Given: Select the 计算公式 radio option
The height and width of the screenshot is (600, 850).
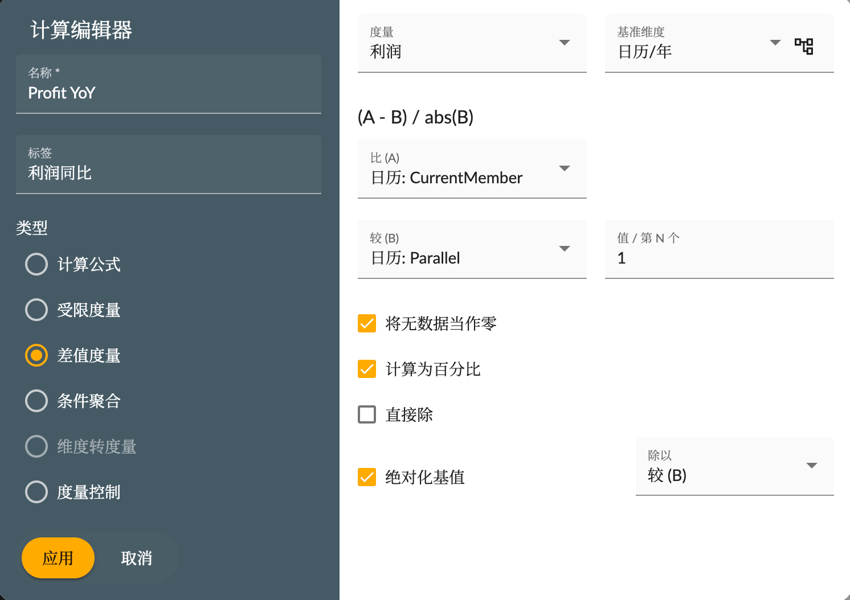Looking at the screenshot, I should coord(36,264).
